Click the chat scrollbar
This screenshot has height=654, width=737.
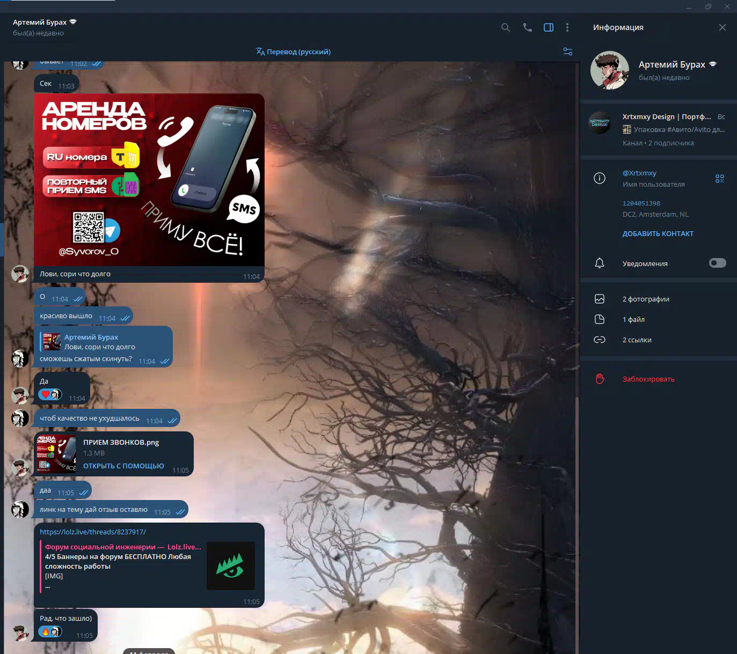[x=577, y=526]
